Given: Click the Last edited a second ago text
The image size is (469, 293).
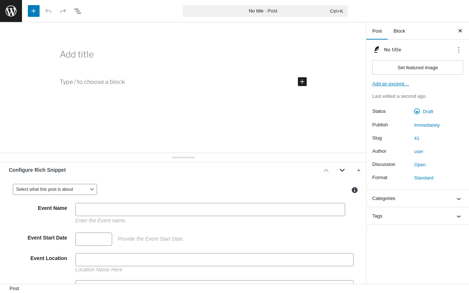Looking at the screenshot, I should [x=399, y=96].
